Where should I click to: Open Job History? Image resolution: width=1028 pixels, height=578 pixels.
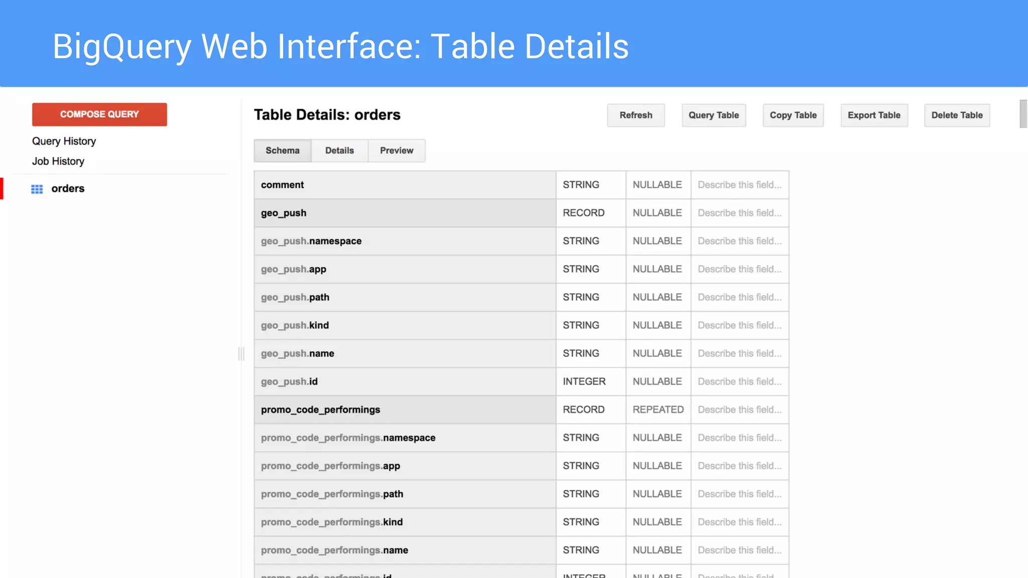pyautogui.click(x=58, y=161)
